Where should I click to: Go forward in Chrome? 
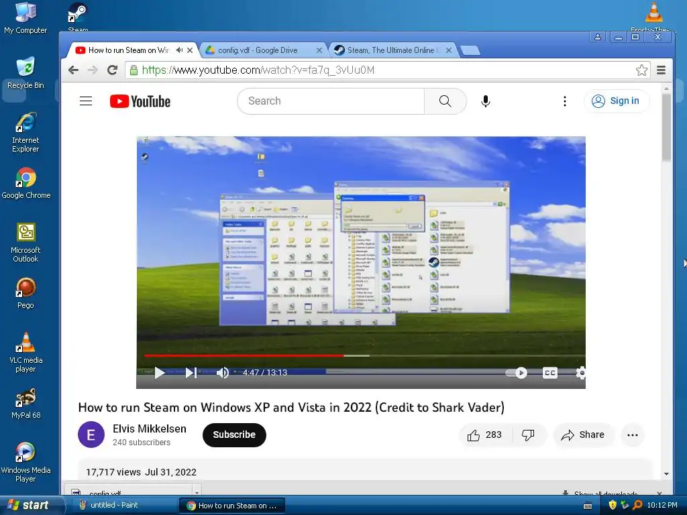93,70
